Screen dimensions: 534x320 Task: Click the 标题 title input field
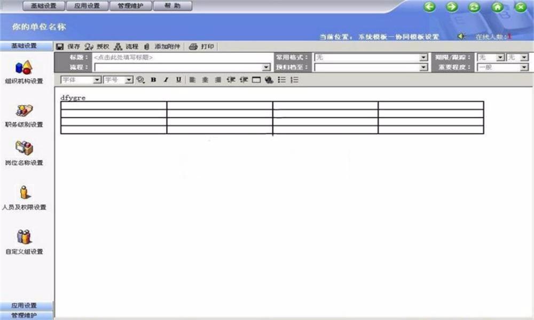point(183,58)
